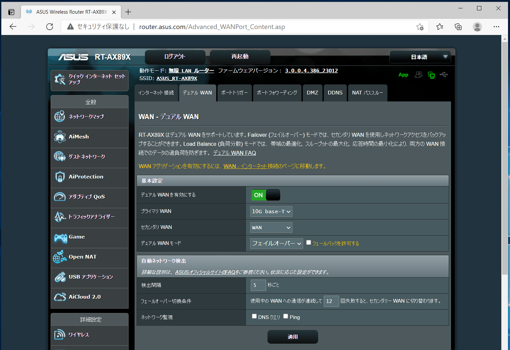Switch to the DDNS tab
This screenshot has height=350, width=510.
pos(335,93)
